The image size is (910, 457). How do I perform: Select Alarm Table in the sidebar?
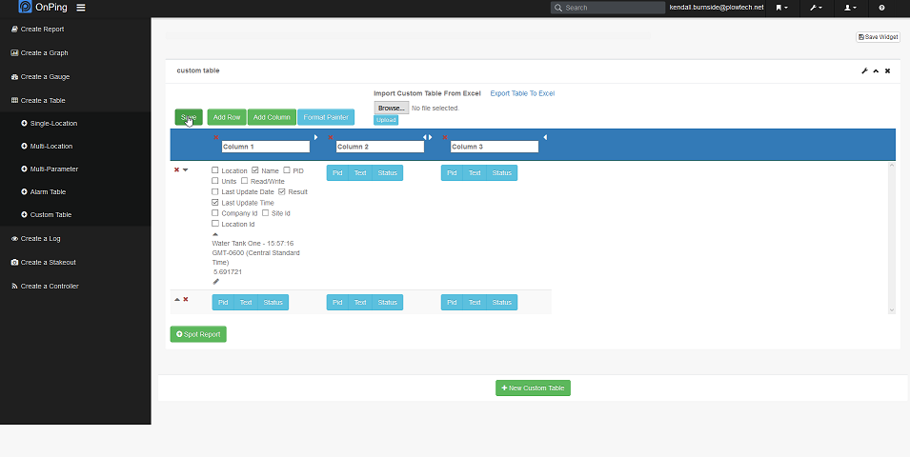point(48,192)
